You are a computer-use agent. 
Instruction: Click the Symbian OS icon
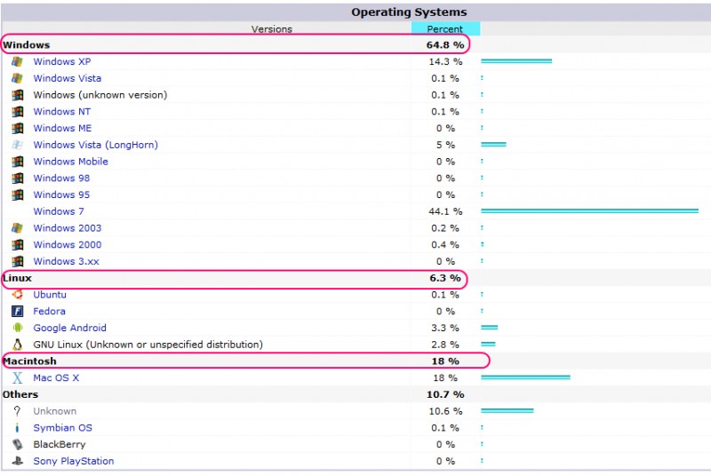[17, 428]
